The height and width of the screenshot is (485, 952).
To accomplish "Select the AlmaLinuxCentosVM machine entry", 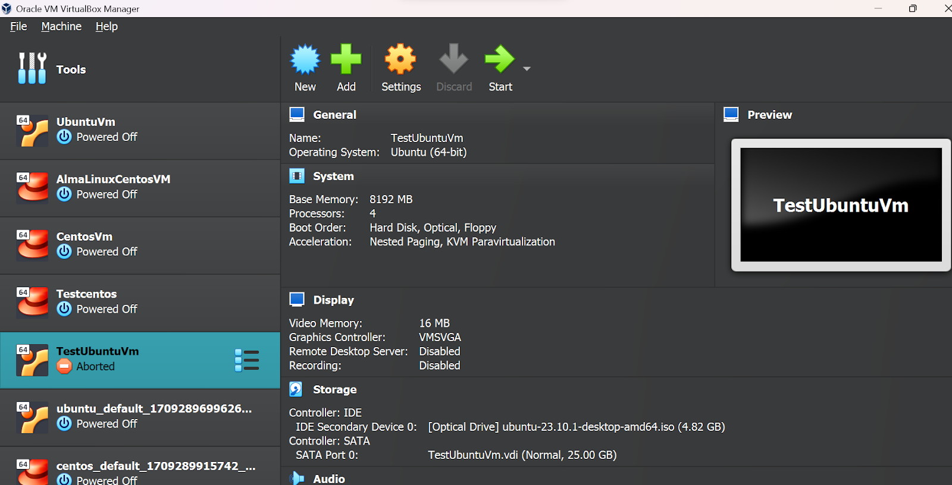I will [x=140, y=188].
